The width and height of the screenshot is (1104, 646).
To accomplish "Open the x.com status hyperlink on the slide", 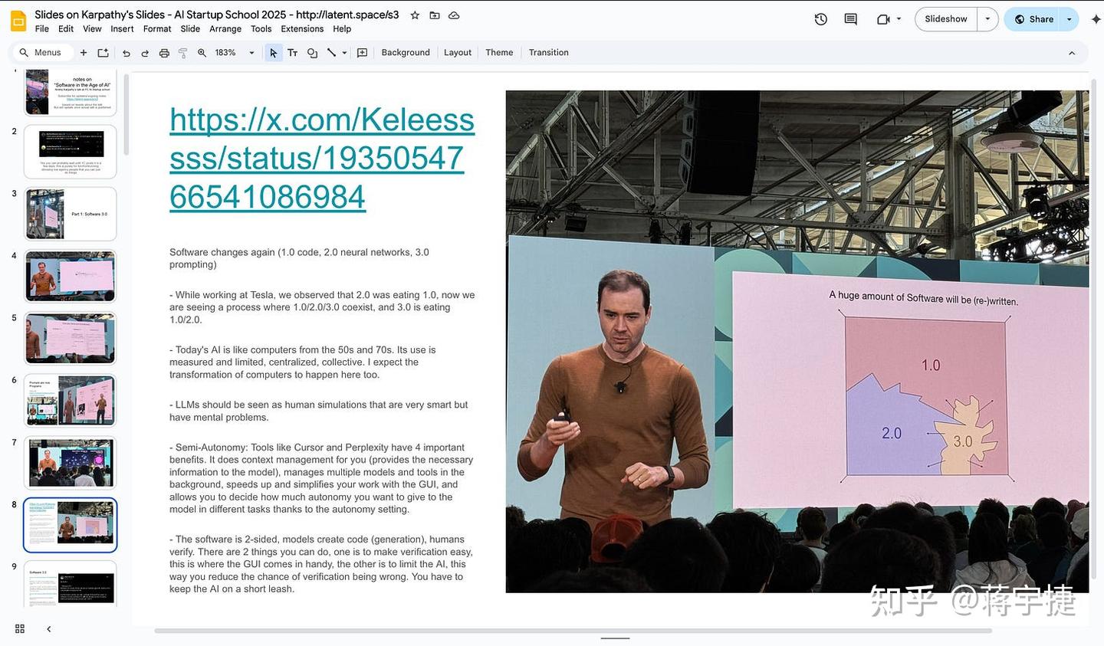I will click(320, 157).
